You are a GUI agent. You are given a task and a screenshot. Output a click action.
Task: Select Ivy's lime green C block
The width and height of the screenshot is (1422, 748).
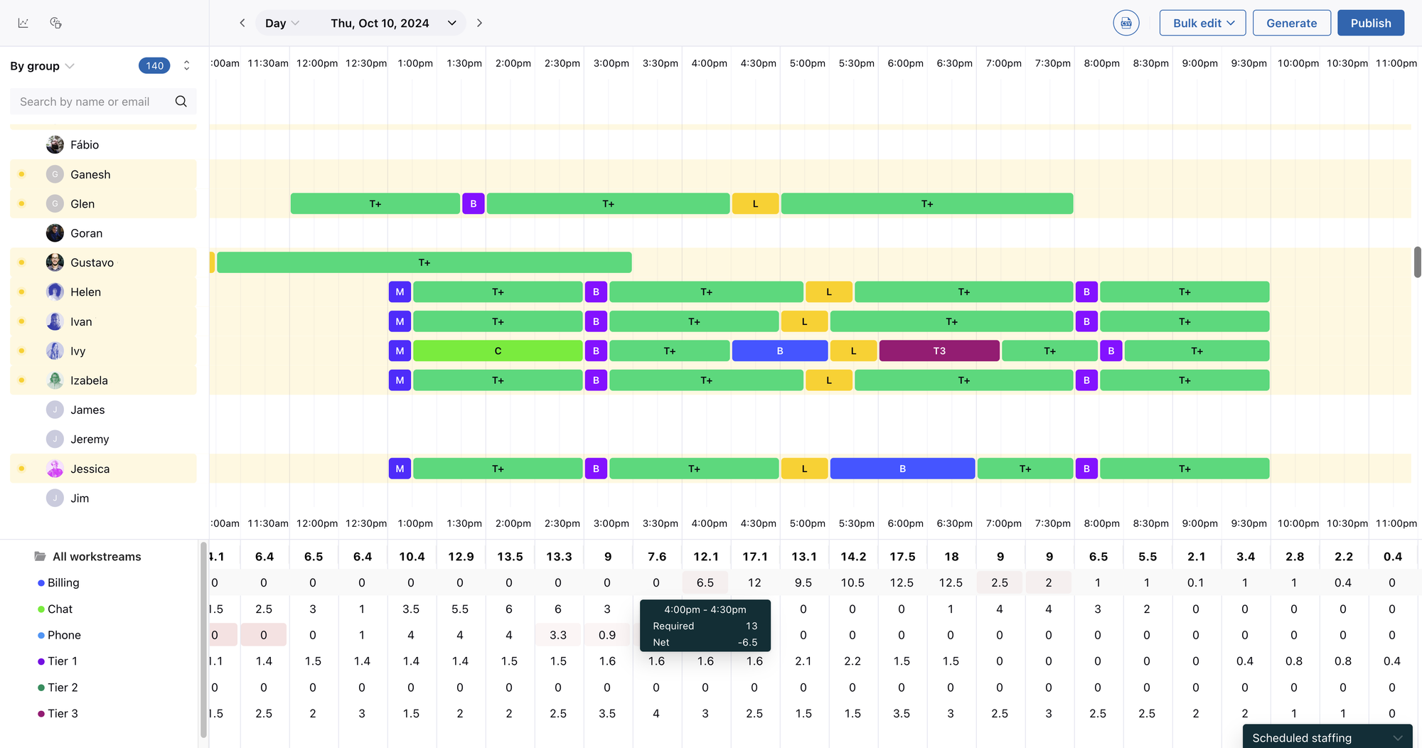(498, 351)
